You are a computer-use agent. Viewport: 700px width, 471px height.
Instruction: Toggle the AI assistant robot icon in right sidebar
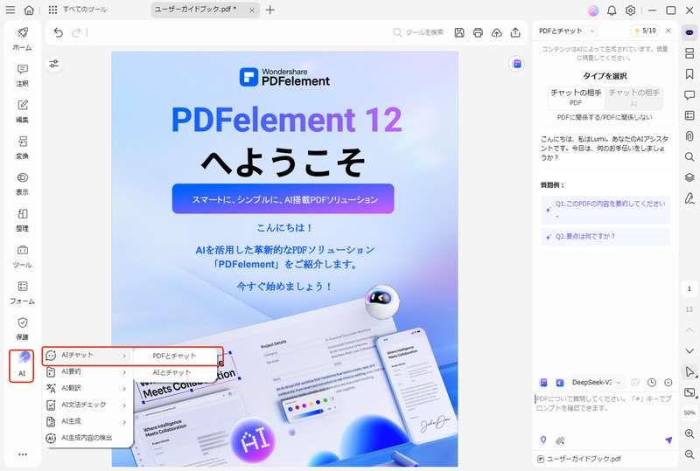click(689, 32)
